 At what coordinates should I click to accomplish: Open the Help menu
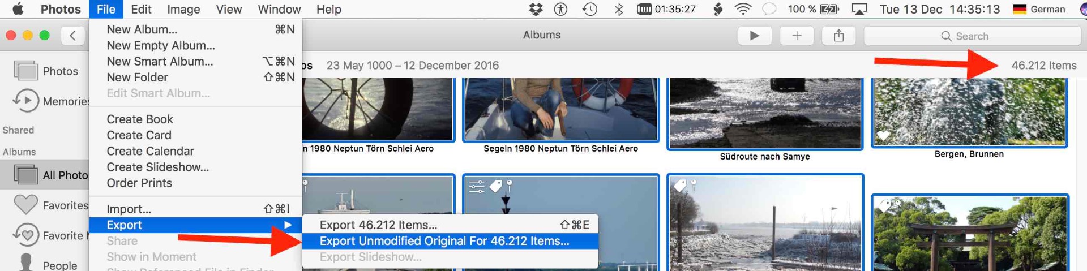(328, 9)
